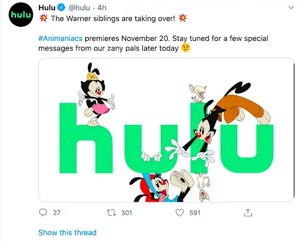
Task: Click Wakko Warner at the image bottom
Action: [x=162, y=187]
